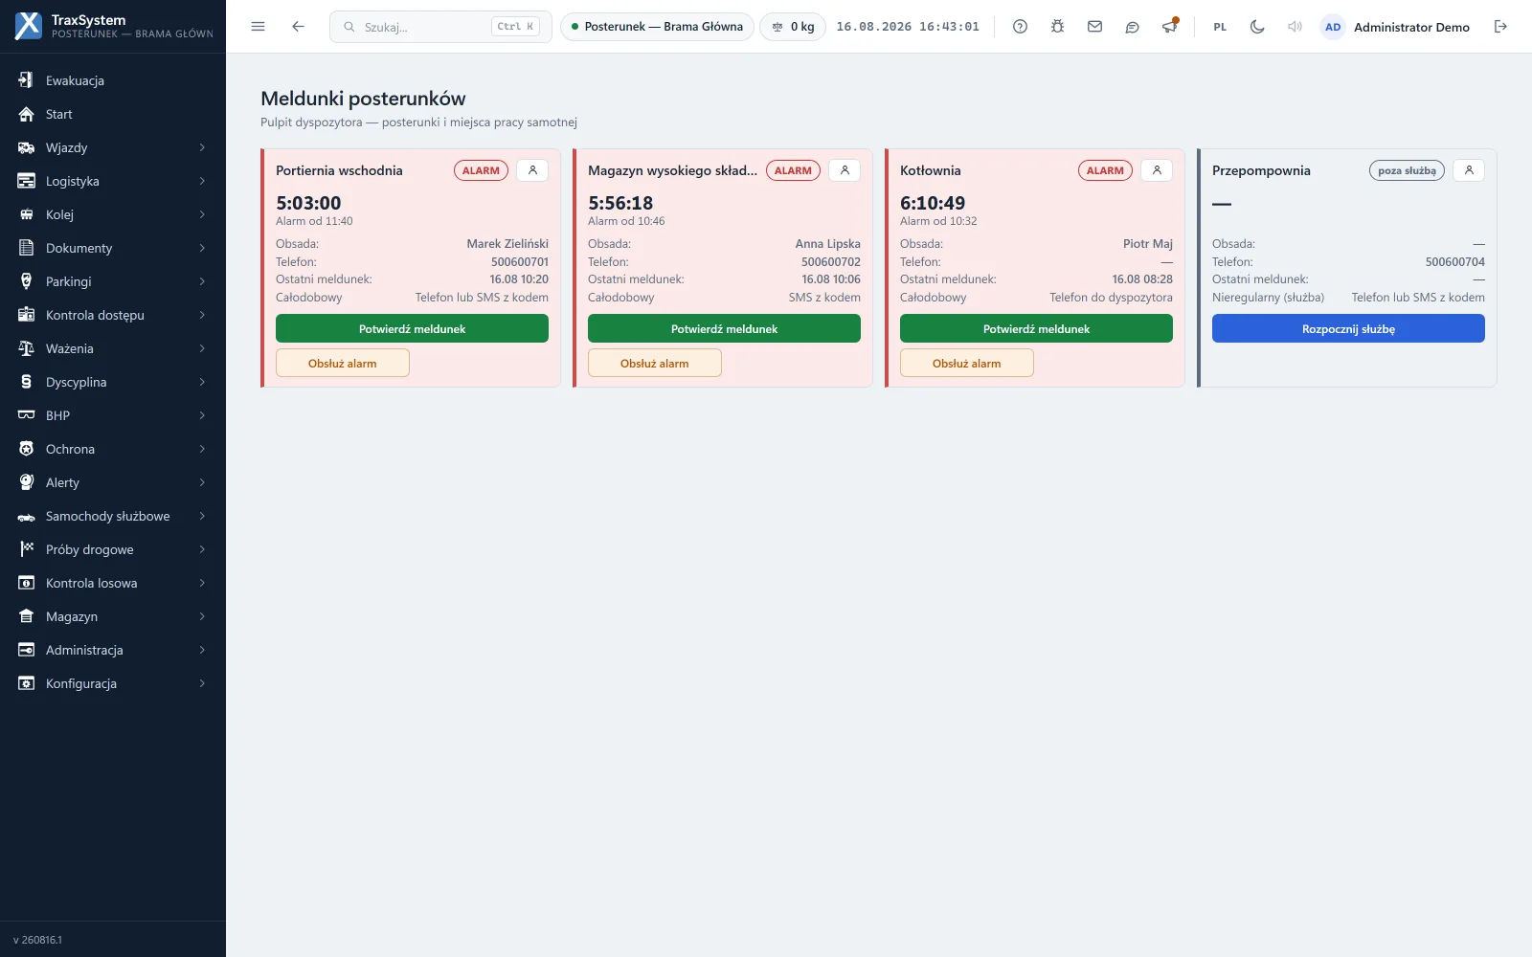The width and height of the screenshot is (1532, 957).
Task: Click the person icon on Przepompownia card
Action: coord(1469,170)
